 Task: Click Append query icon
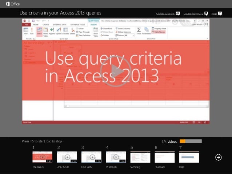[x=52, y=31]
